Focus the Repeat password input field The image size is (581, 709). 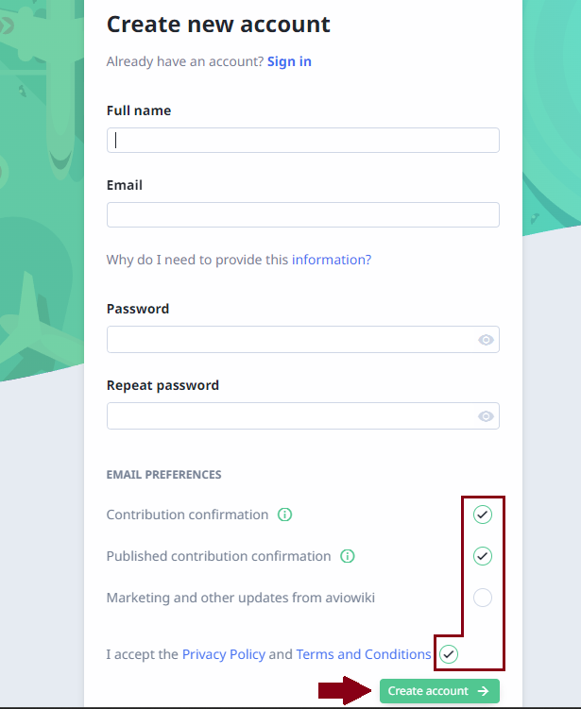pyautogui.click(x=303, y=416)
